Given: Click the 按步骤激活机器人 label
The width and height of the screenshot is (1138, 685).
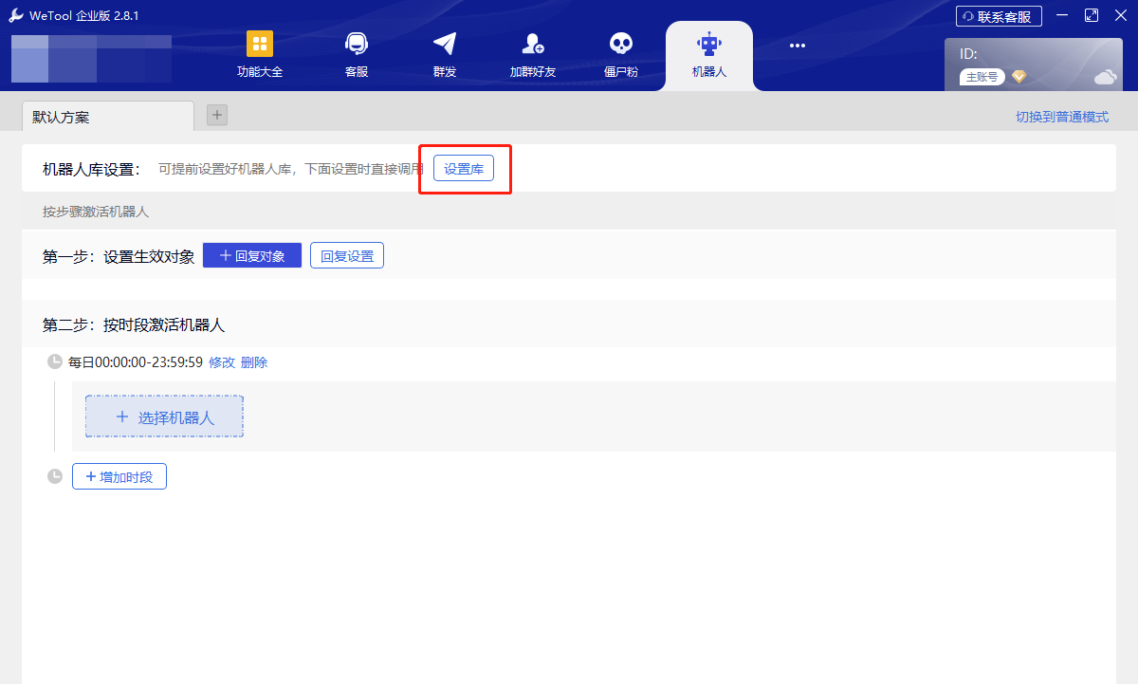Looking at the screenshot, I should click(96, 212).
